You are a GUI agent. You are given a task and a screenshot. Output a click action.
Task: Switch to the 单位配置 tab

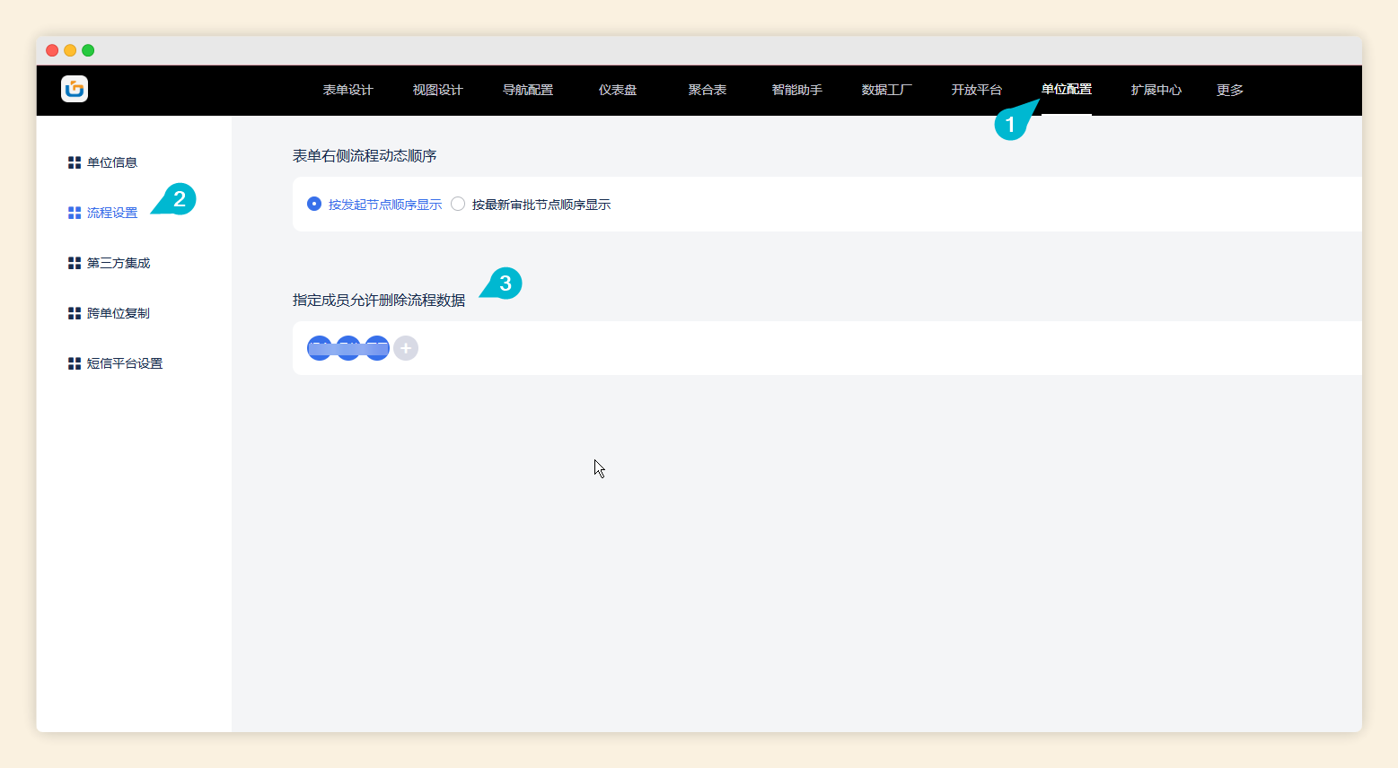pos(1066,90)
